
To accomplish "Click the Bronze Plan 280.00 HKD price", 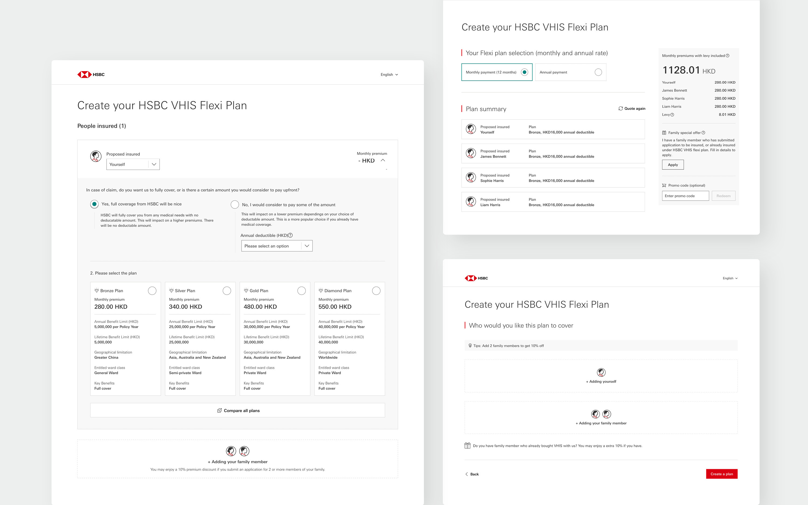I will point(111,307).
